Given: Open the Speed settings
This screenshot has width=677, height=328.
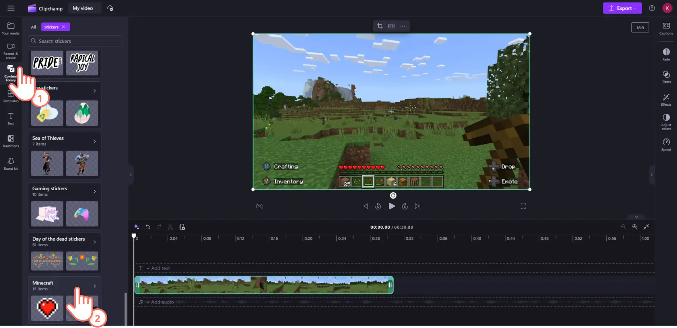Looking at the screenshot, I should click(x=666, y=144).
